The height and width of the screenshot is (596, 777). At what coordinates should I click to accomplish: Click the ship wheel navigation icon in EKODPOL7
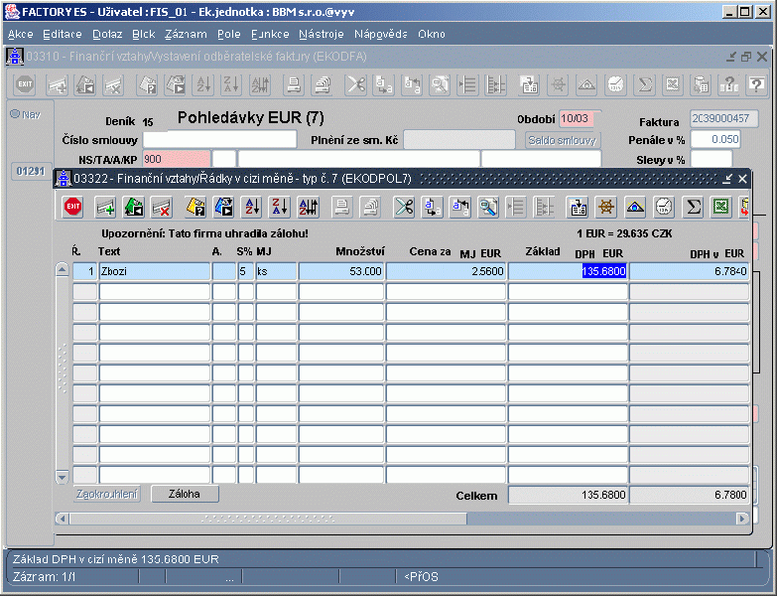[x=606, y=207]
